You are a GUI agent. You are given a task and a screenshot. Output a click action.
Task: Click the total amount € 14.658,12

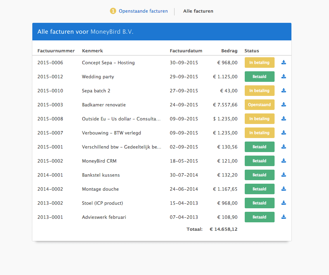[223, 229]
